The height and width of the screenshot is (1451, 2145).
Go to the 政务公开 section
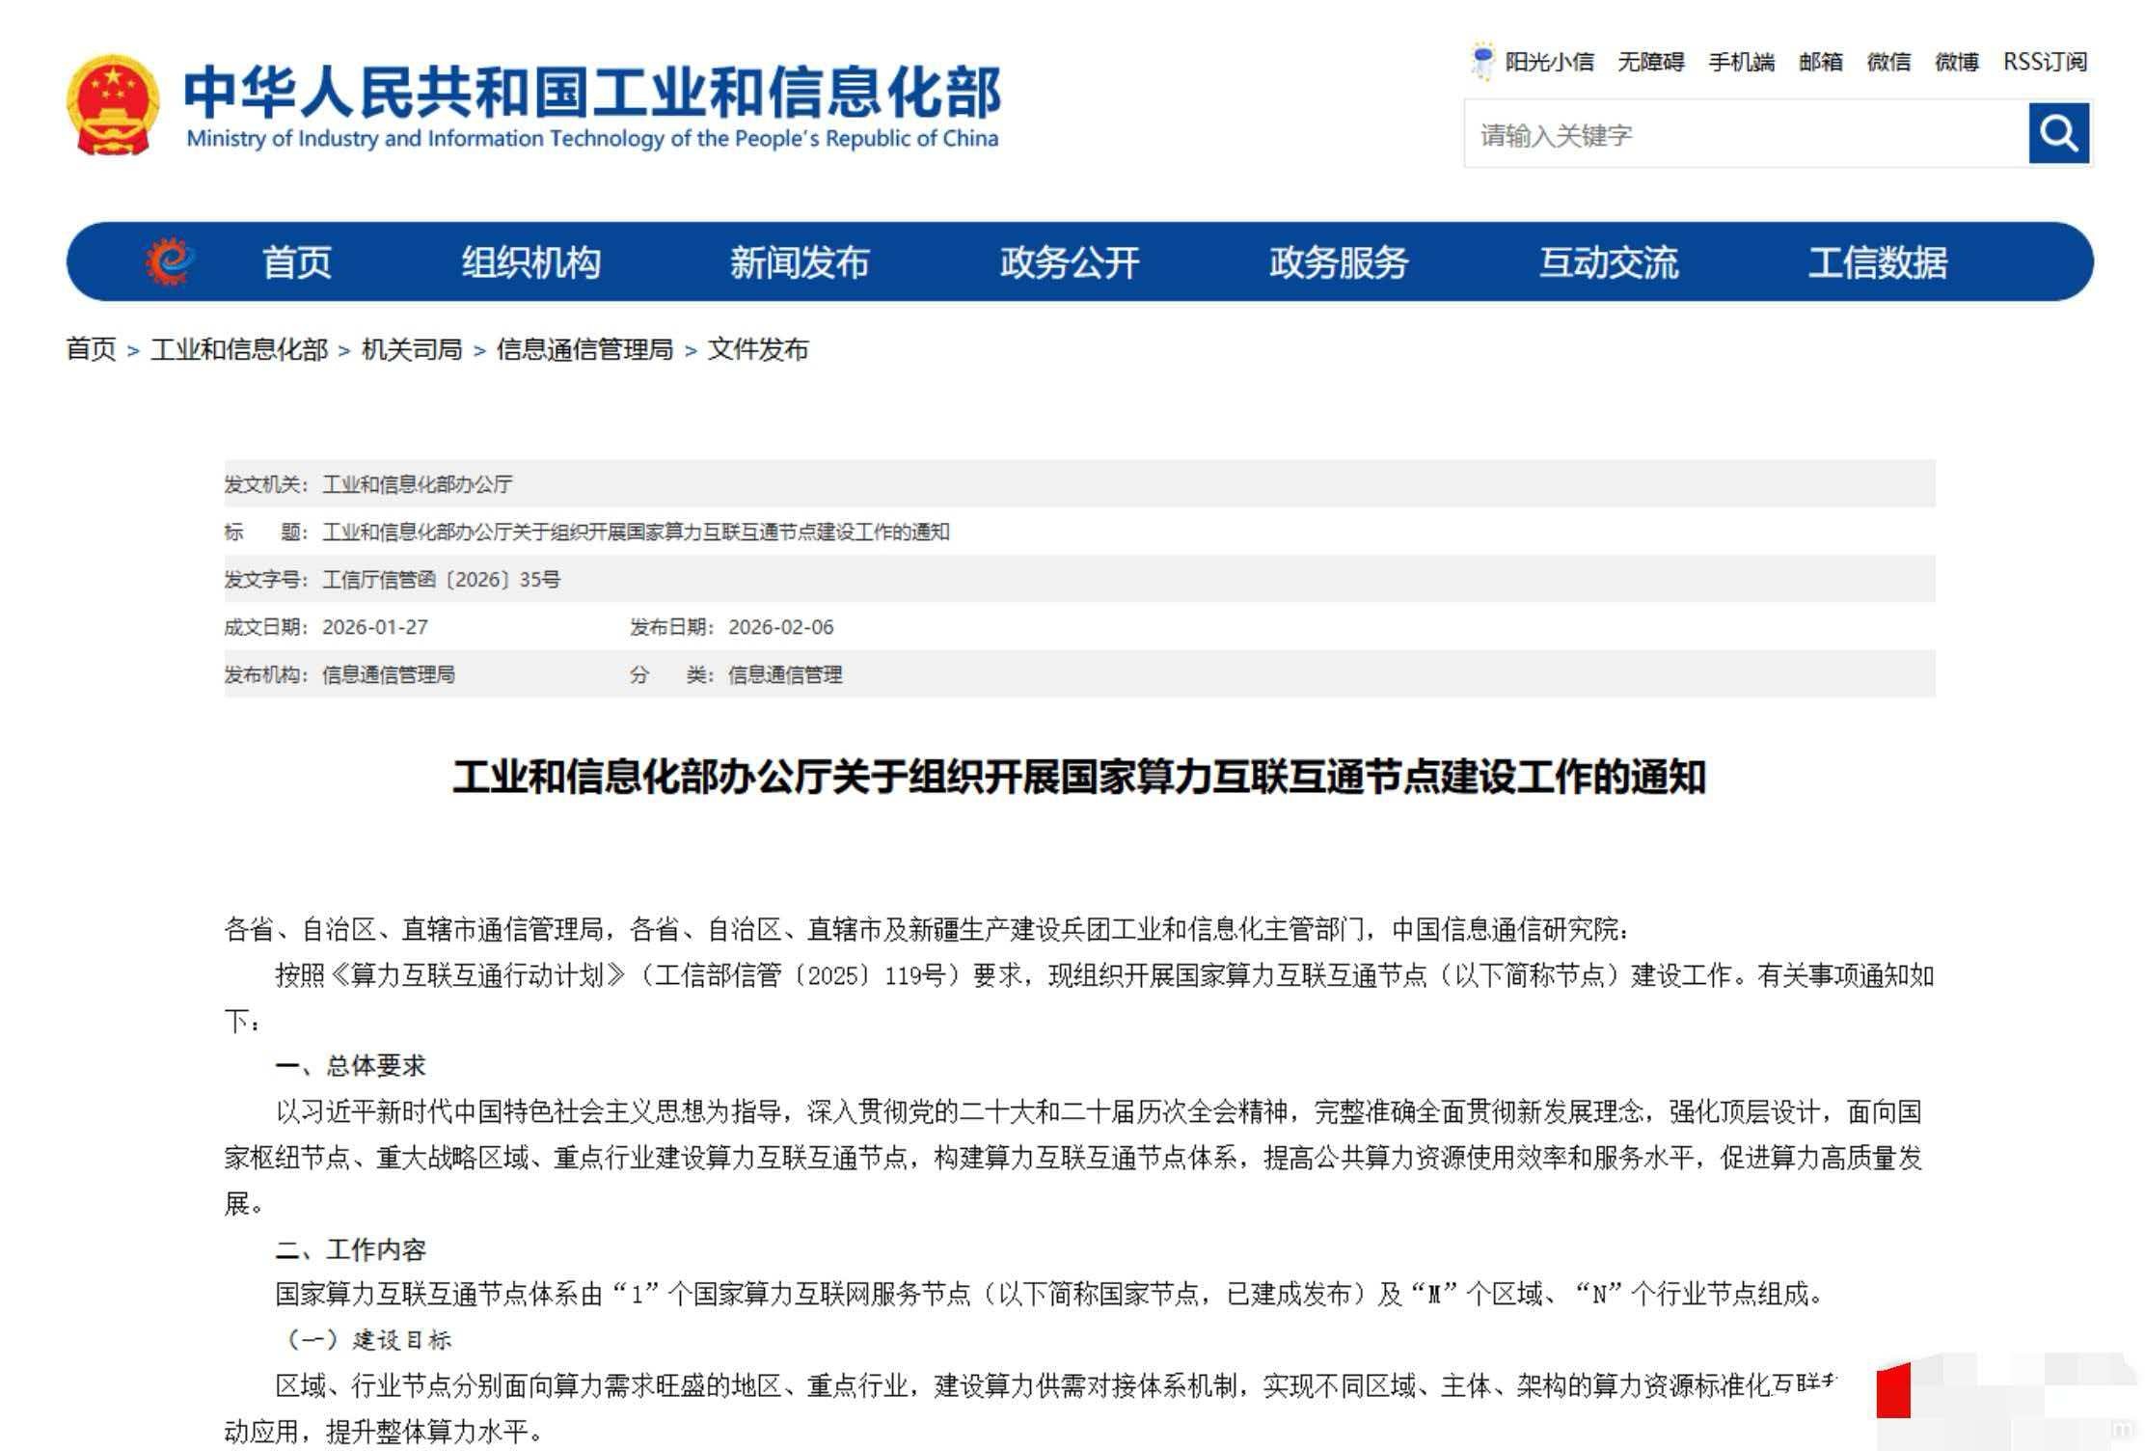tap(1070, 261)
